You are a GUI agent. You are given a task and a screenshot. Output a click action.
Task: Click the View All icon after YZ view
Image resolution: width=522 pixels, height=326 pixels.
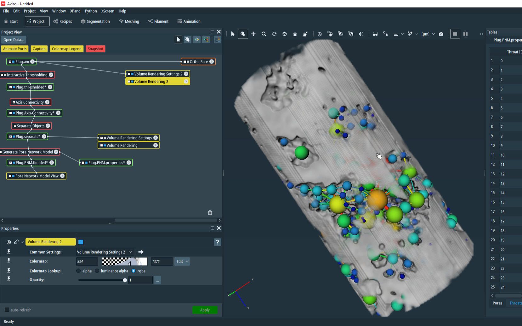click(361, 34)
